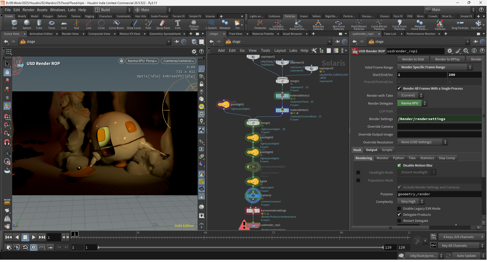
Task: Select the Box shelf tool
Action: pyautogui.click(x=14, y=25)
